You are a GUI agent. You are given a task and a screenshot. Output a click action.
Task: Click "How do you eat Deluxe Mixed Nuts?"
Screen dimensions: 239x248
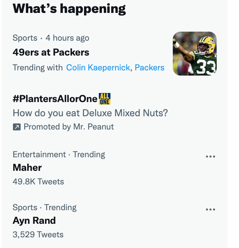pos(90,113)
